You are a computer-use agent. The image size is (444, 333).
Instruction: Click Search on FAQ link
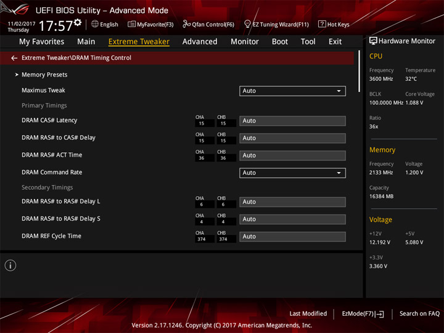point(419,313)
